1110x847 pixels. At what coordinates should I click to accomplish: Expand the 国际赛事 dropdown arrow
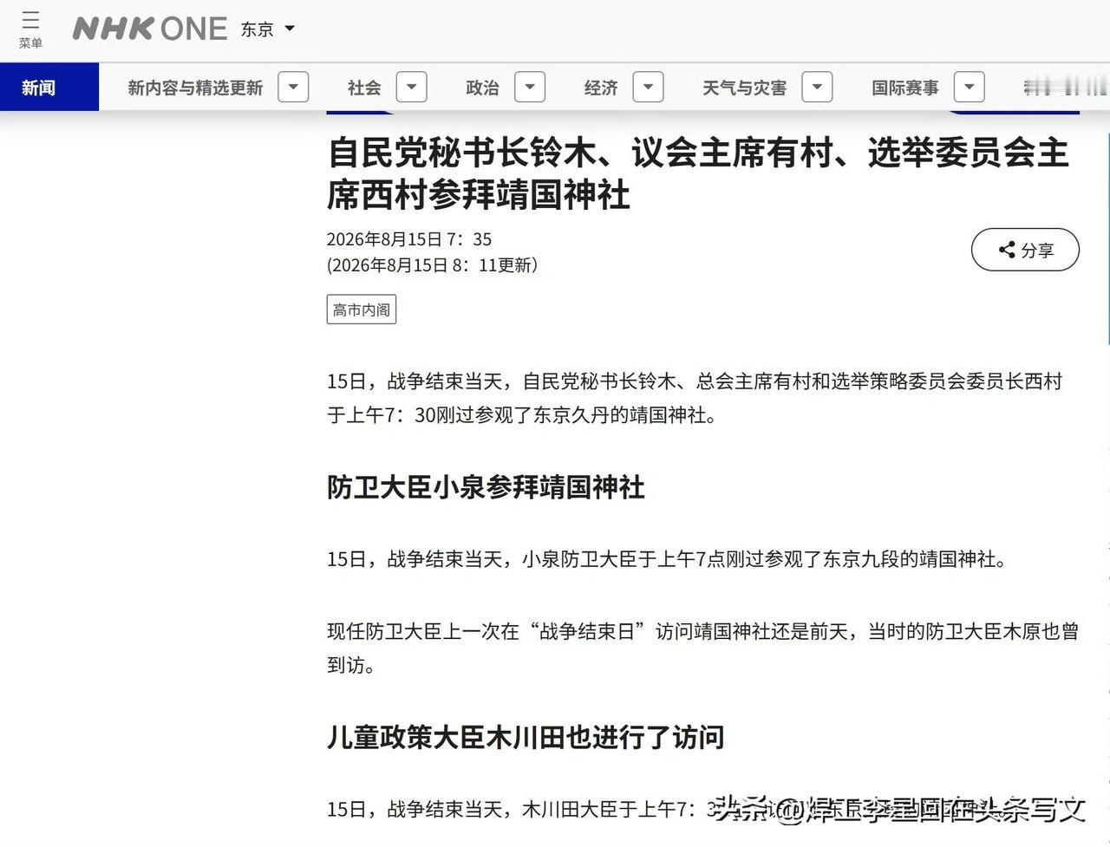point(969,87)
